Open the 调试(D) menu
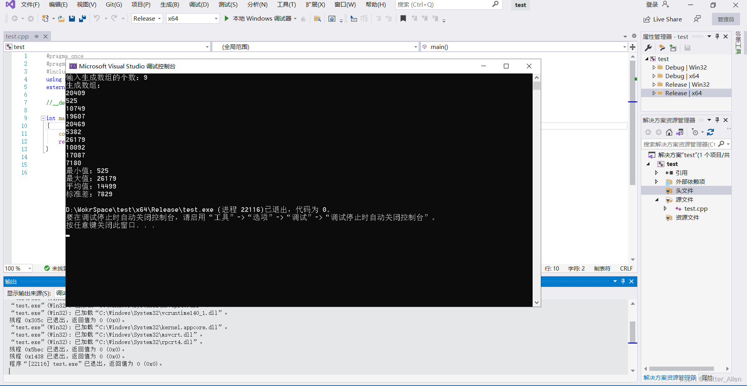This screenshot has height=386, width=747. [198, 5]
